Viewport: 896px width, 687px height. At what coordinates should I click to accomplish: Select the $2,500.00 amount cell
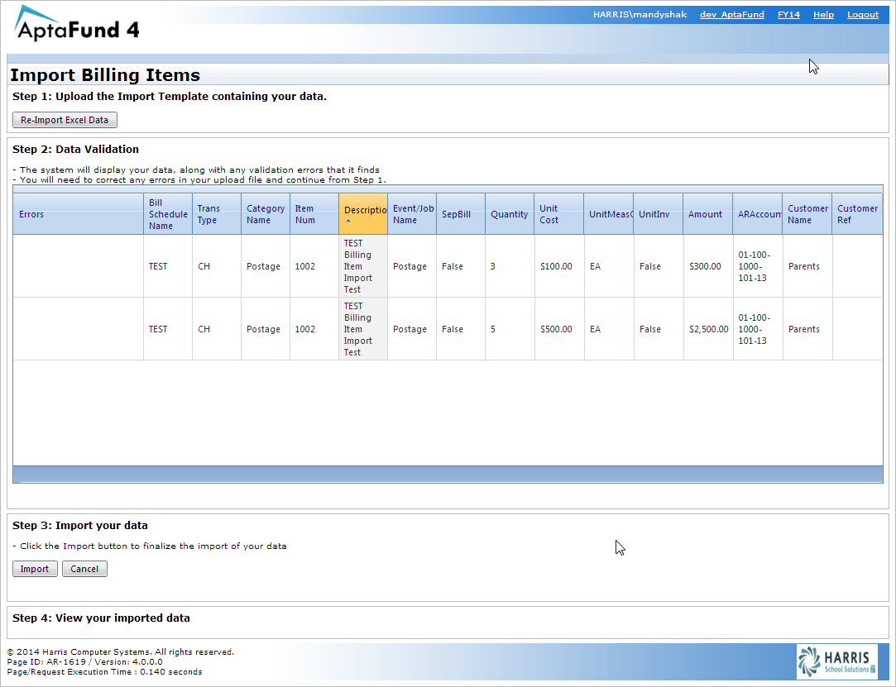tap(708, 329)
